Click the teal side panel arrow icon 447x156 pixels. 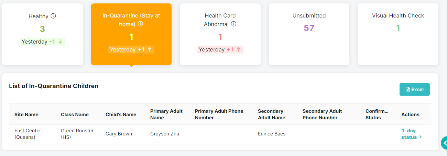point(444,143)
